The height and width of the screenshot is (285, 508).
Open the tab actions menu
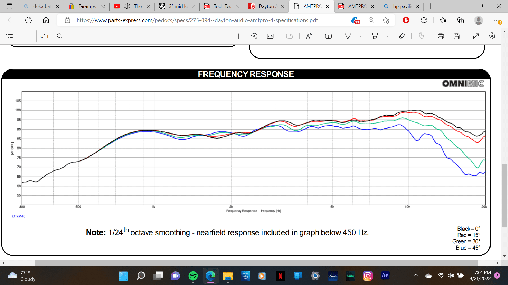(10, 6)
